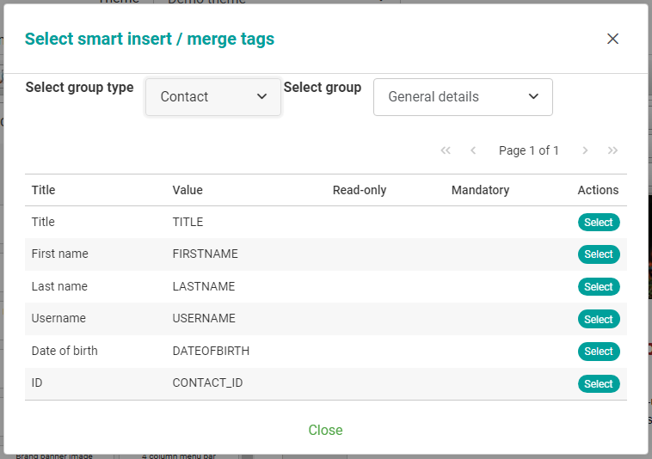
Task: Click the Mandatory column header
Action: [x=480, y=190]
